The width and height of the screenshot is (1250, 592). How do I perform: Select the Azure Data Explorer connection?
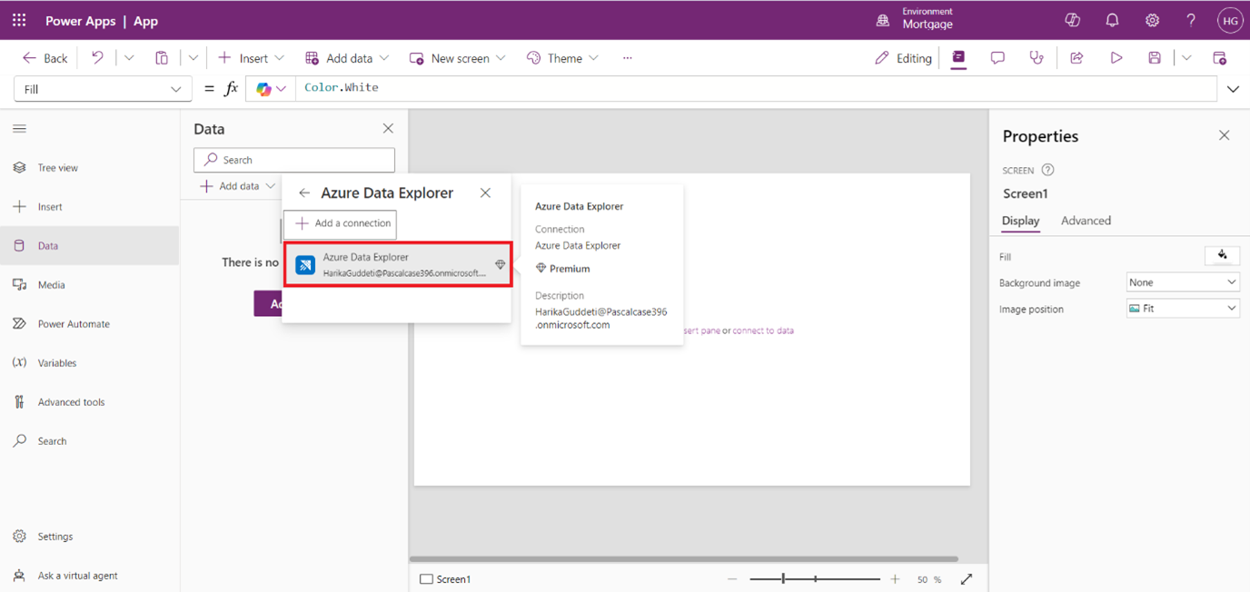pos(398,264)
